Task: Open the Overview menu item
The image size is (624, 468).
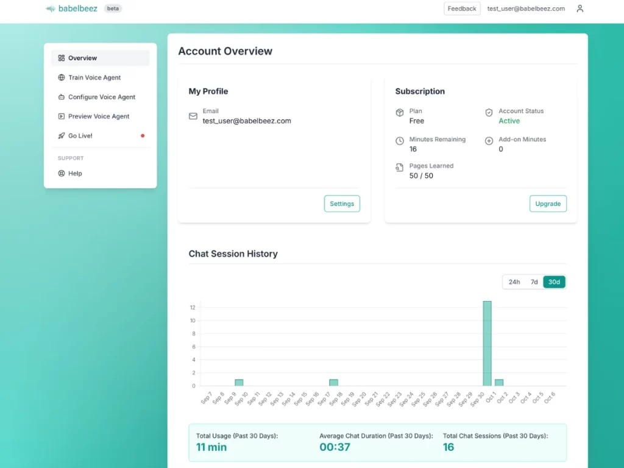Action: click(101, 58)
